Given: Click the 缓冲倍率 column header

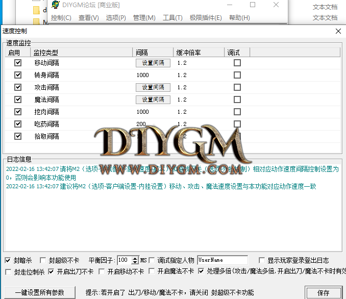Looking at the screenshot, I should coord(199,53).
